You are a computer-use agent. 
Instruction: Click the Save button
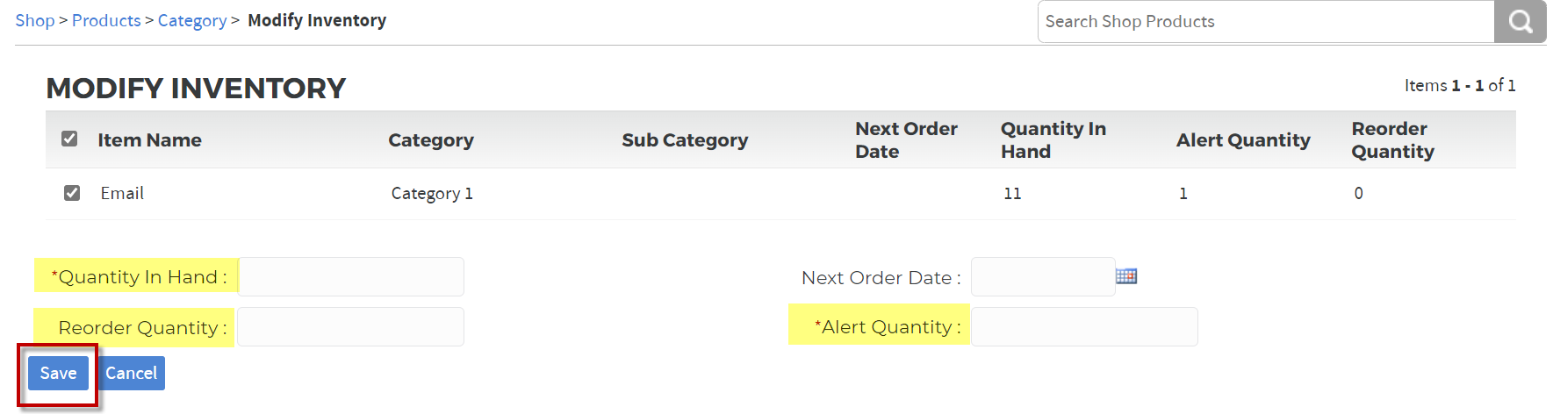click(58, 373)
